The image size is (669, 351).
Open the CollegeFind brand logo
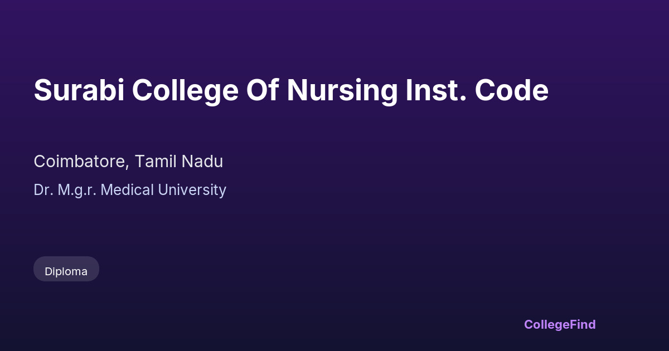tap(559, 324)
